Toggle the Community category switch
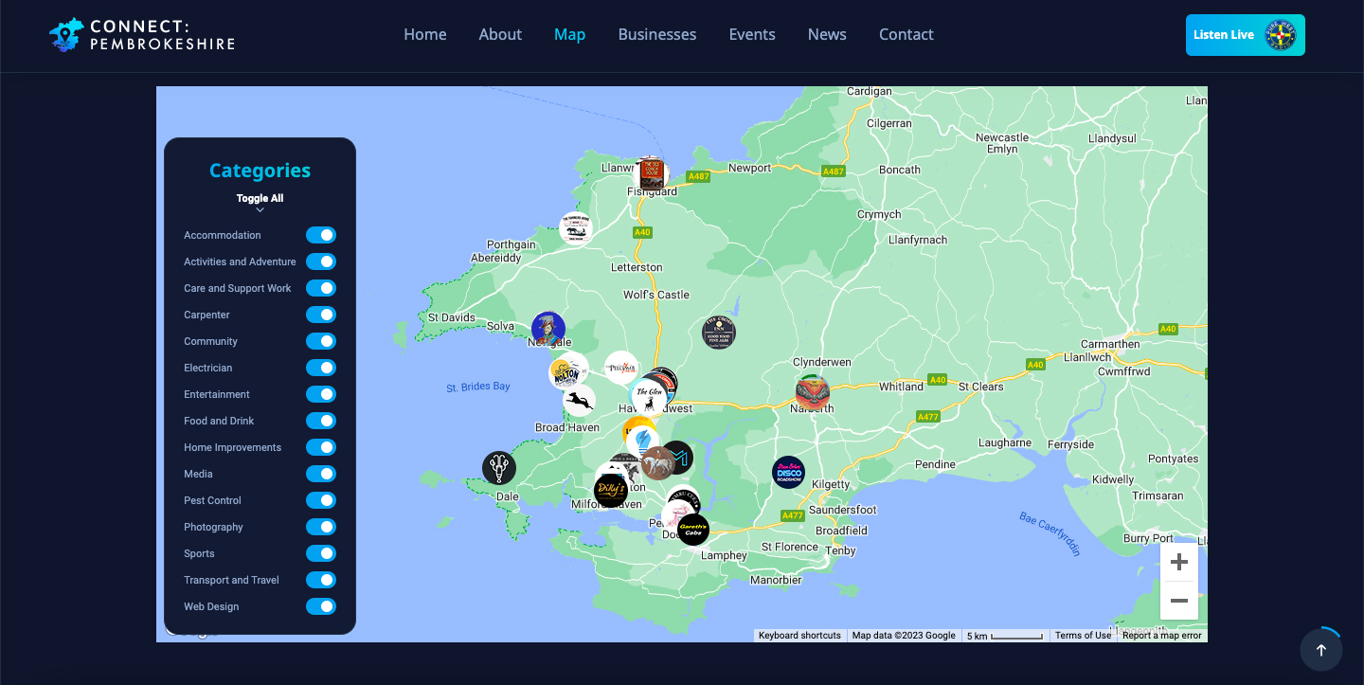 [321, 341]
